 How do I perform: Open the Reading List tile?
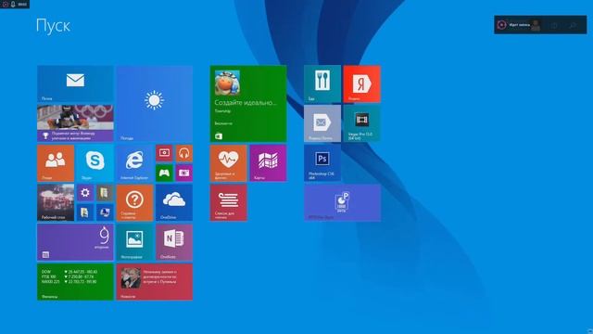pyautogui.click(x=229, y=202)
